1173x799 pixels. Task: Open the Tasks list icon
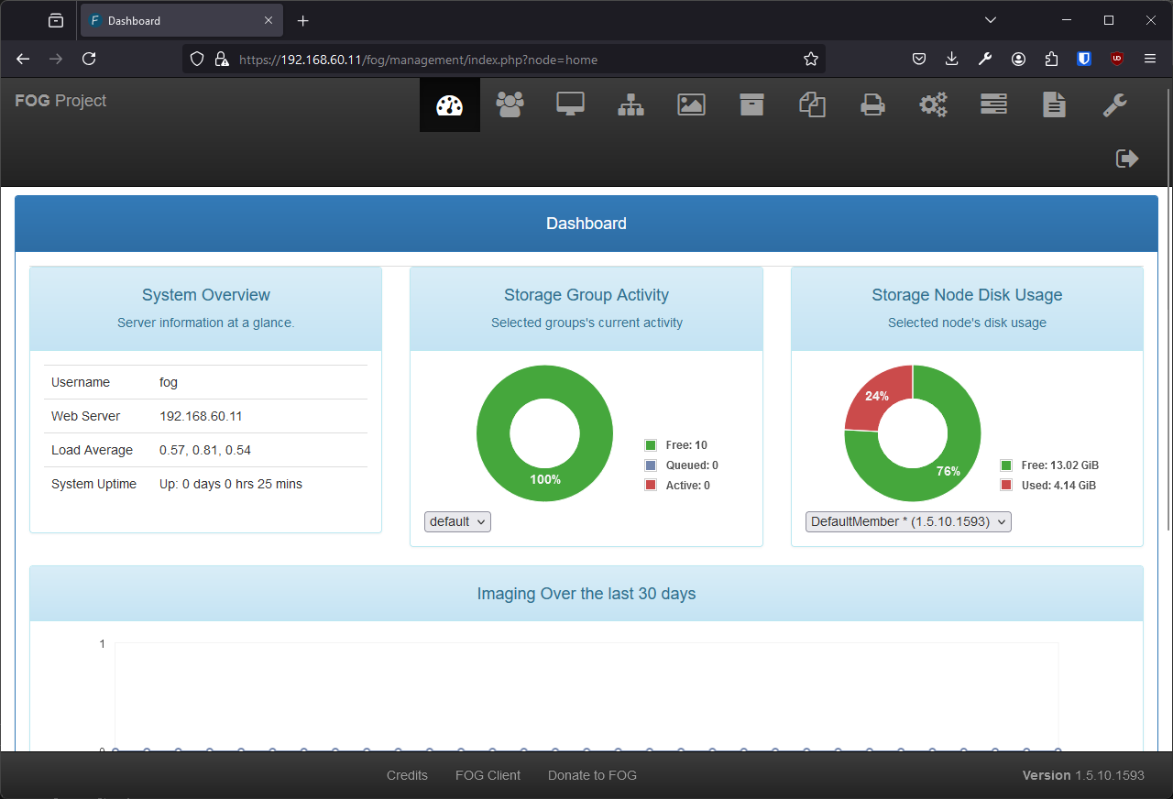pyautogui.click(x=993, y=104)
